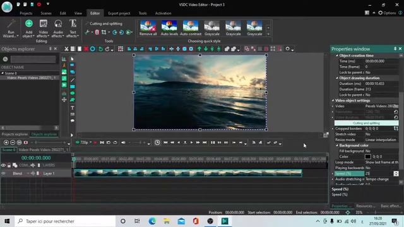This screenshot has height=227, width=404.
Task: Click the add video icon in left toolbar
Action: coord(64,85)
